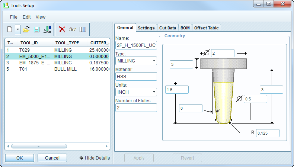The image size is (294, 167).
Task: Click the Number of Flutes field
Action: tap(136, 108)
